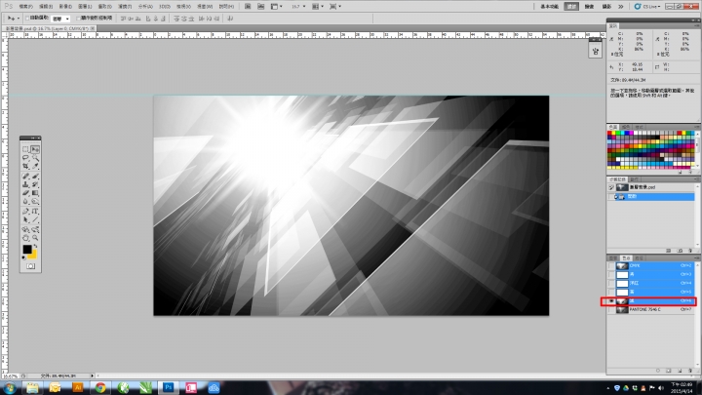
Task: Select the Crop tool
Action: click(x=26, y=167)
